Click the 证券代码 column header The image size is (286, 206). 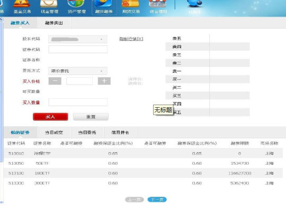(x=16, y=143)
